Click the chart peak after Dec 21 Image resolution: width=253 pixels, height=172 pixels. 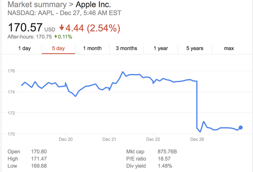(x=123, y=72)
